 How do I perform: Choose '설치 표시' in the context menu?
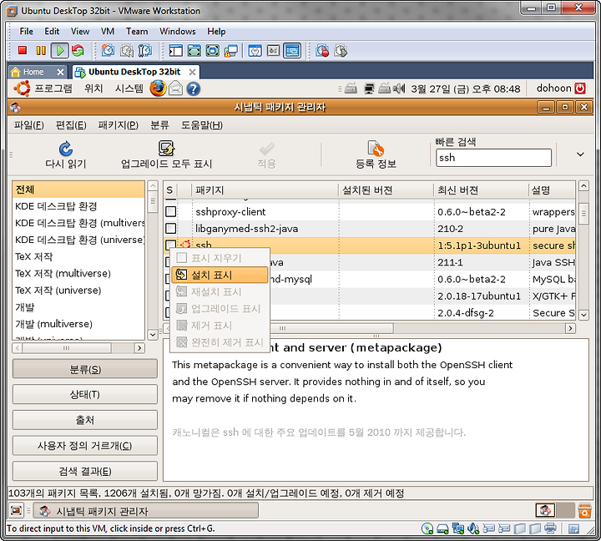point(220,275)
